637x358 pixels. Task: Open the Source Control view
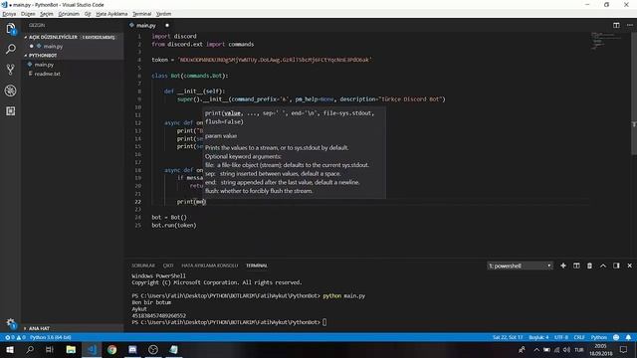point(11,70)
